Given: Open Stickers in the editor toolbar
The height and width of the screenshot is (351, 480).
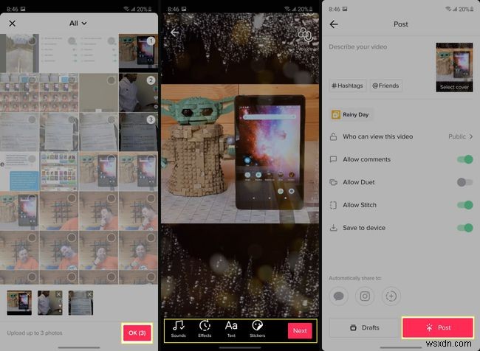Looking at the screenshot, I should click(x=258, y=329).
